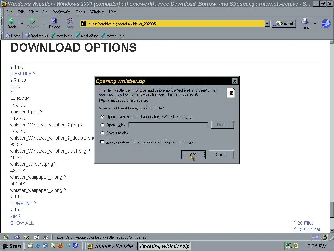Open ChatZilla cZ icon in status bar

(x=46, y=237)
